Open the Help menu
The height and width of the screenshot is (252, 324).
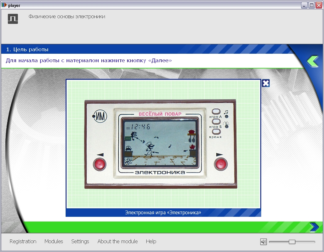[x=151, y=241]
